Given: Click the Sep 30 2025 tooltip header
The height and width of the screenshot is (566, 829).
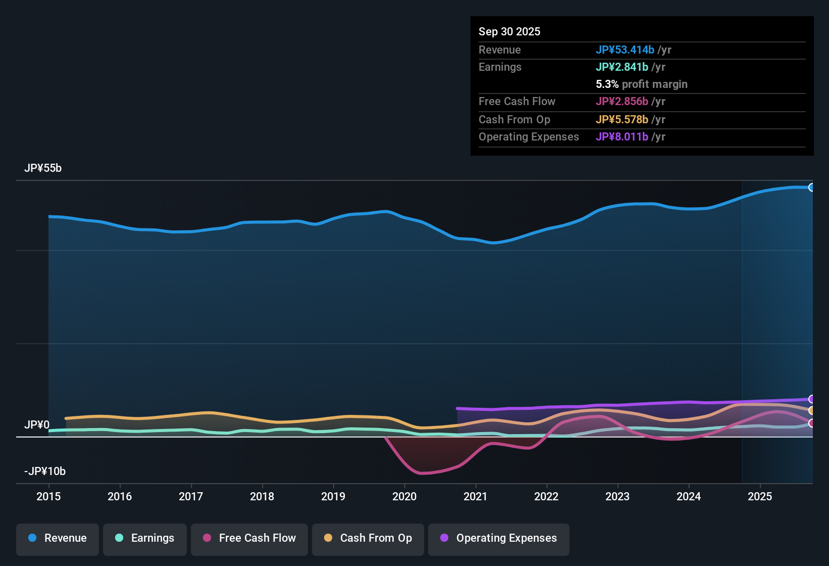Looking at the screenshot, I should (509, 31).
